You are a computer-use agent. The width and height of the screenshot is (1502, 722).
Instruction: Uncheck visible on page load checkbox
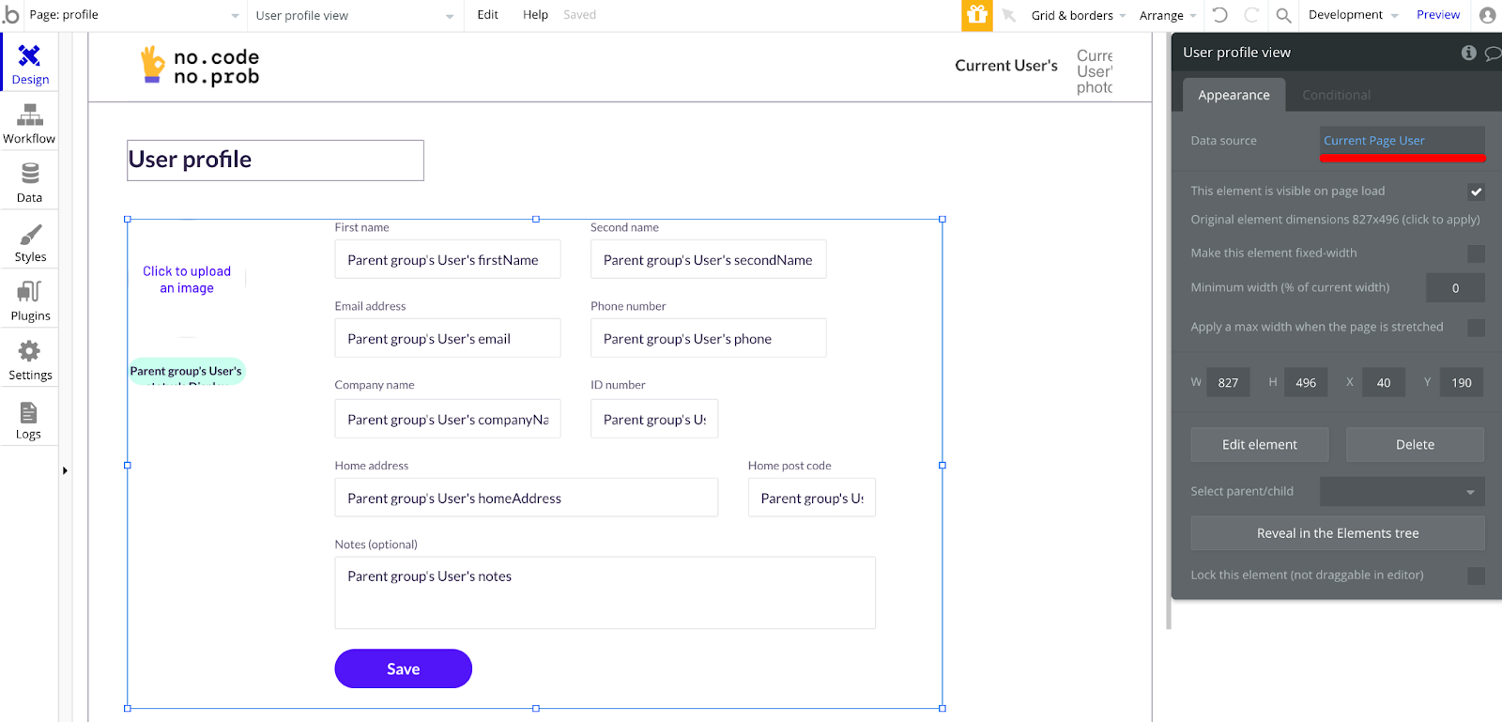tap(1476, 192)
